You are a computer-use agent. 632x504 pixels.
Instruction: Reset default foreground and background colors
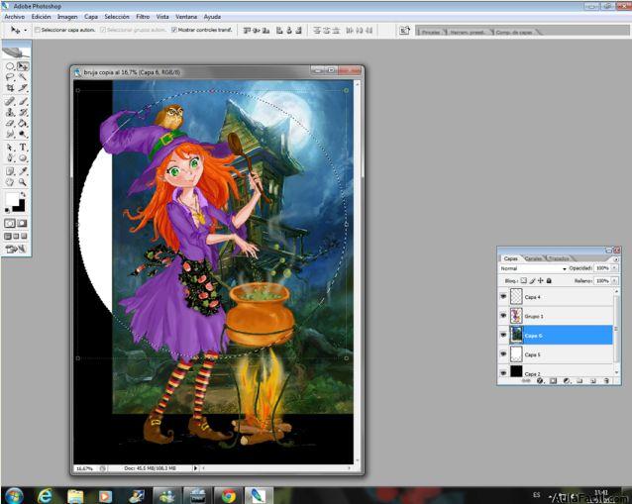[7, 210]
